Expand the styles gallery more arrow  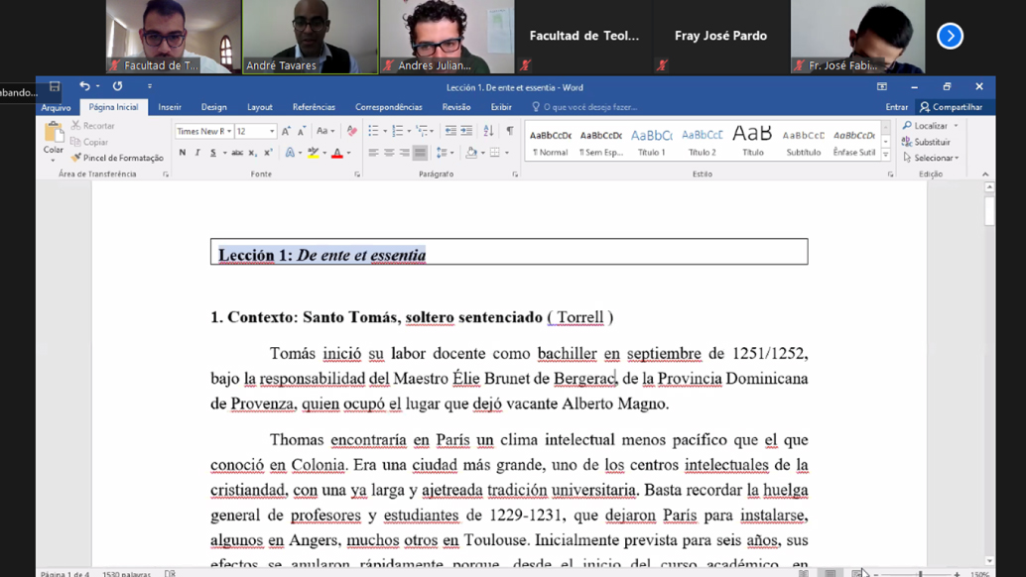(x=886, y=155)
